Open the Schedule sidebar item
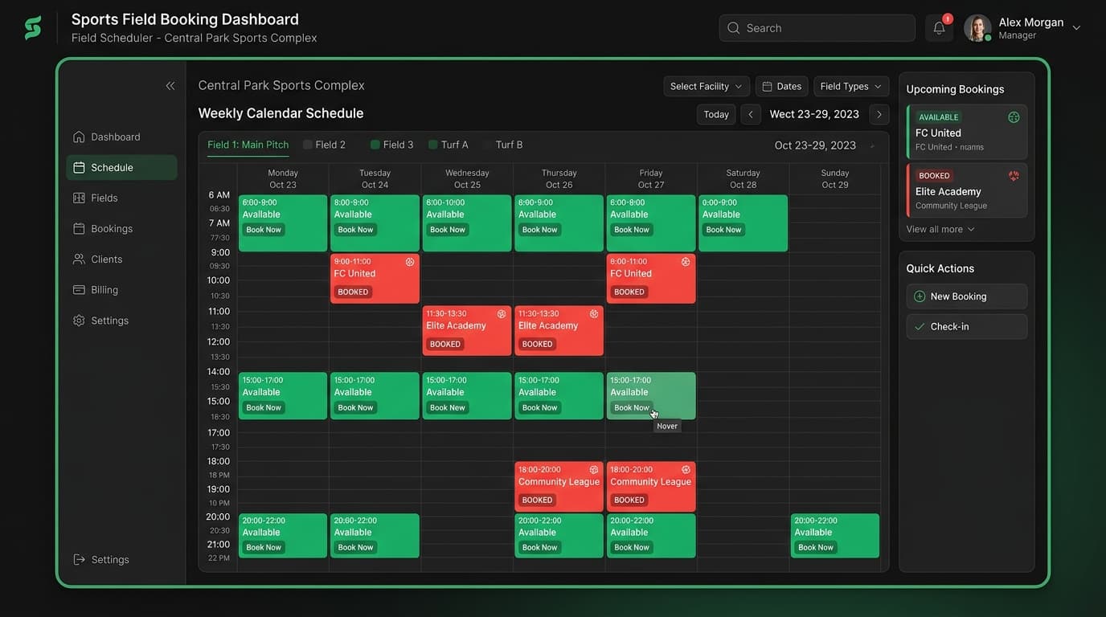The image size is (1106, 617). point(122,167)
